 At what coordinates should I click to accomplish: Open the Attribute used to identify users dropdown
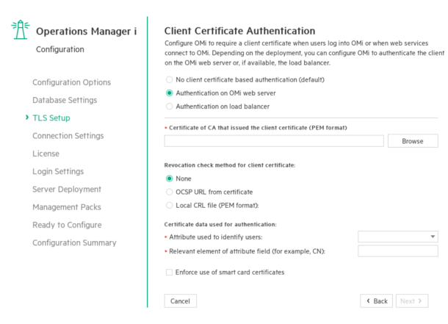click(398, 237)
